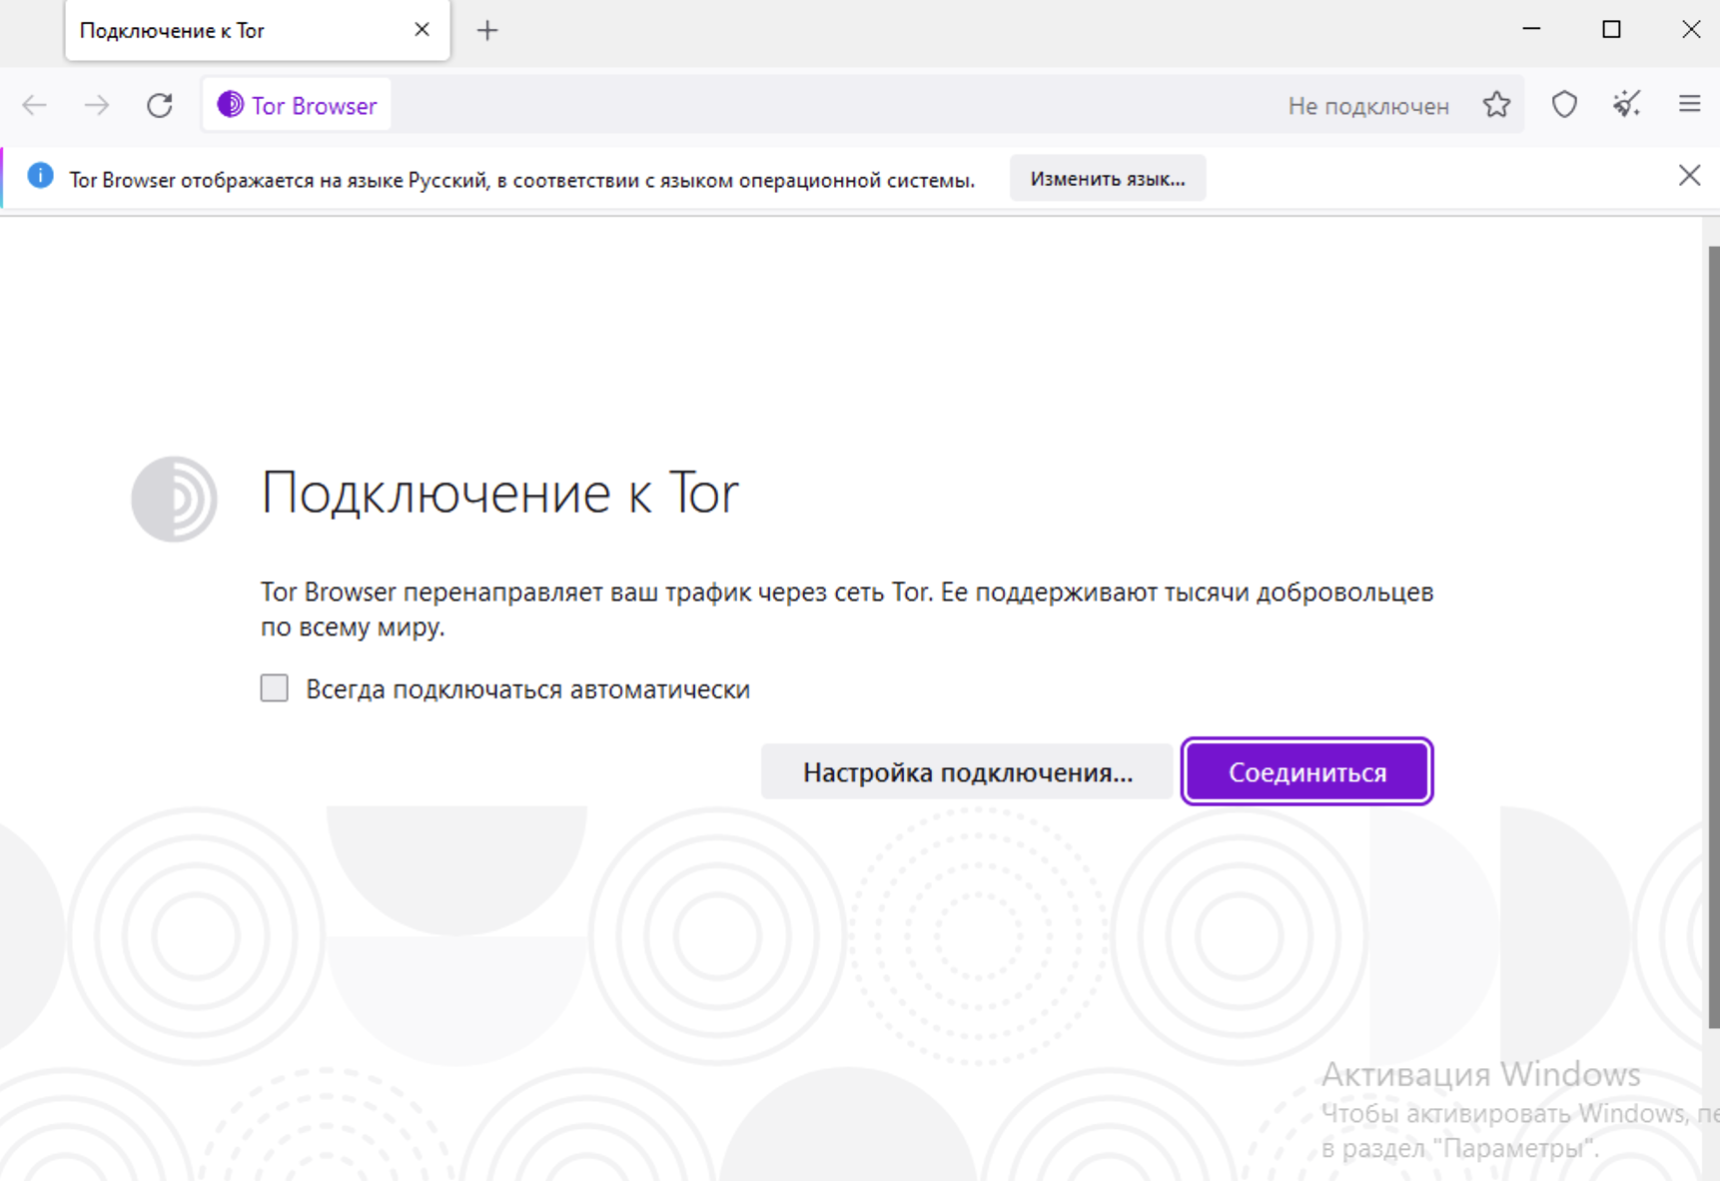Screen dimensions: 1720x1181
Task: Click the Tor Browser onion icon in address bar
Action: pyautogui.click(x=230, y=104)
